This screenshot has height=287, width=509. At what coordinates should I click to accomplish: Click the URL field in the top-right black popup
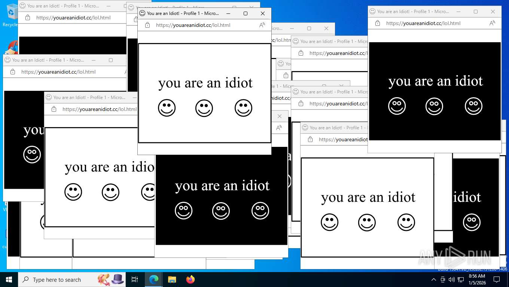(x=423, y=23)
